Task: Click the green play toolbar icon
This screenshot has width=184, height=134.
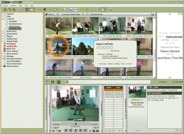Action: 82,10
